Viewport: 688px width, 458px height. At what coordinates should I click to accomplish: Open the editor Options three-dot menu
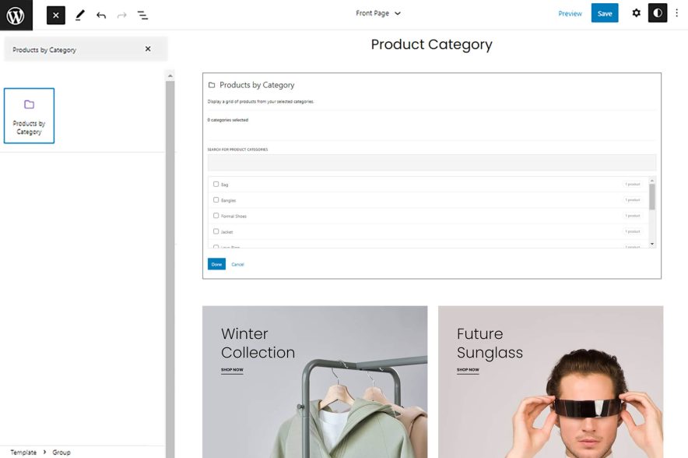point(676,13)
